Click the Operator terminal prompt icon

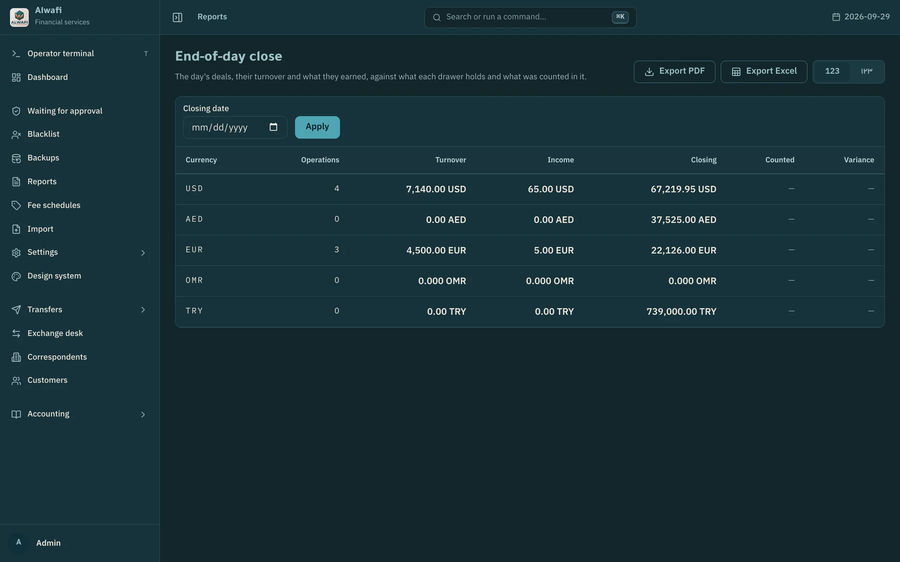pyautogui.click(x=16, y=54)
